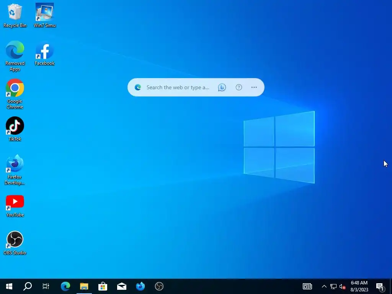392x294 pixels.
Task: Launch OBS Studio from taskbar
Action: (159, 286)
